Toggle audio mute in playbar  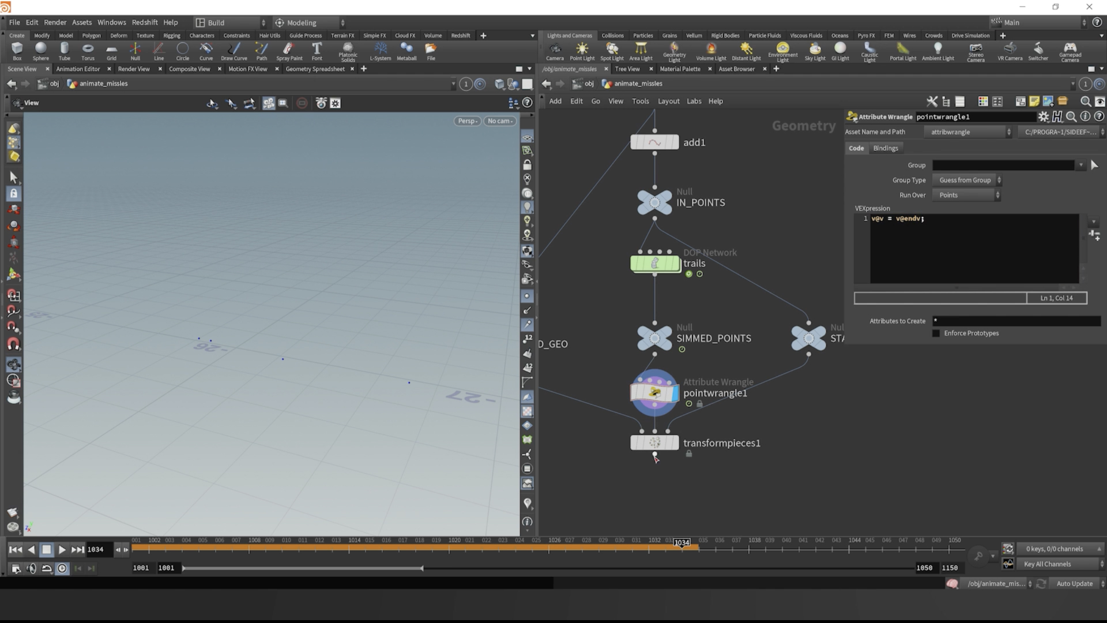31,569
